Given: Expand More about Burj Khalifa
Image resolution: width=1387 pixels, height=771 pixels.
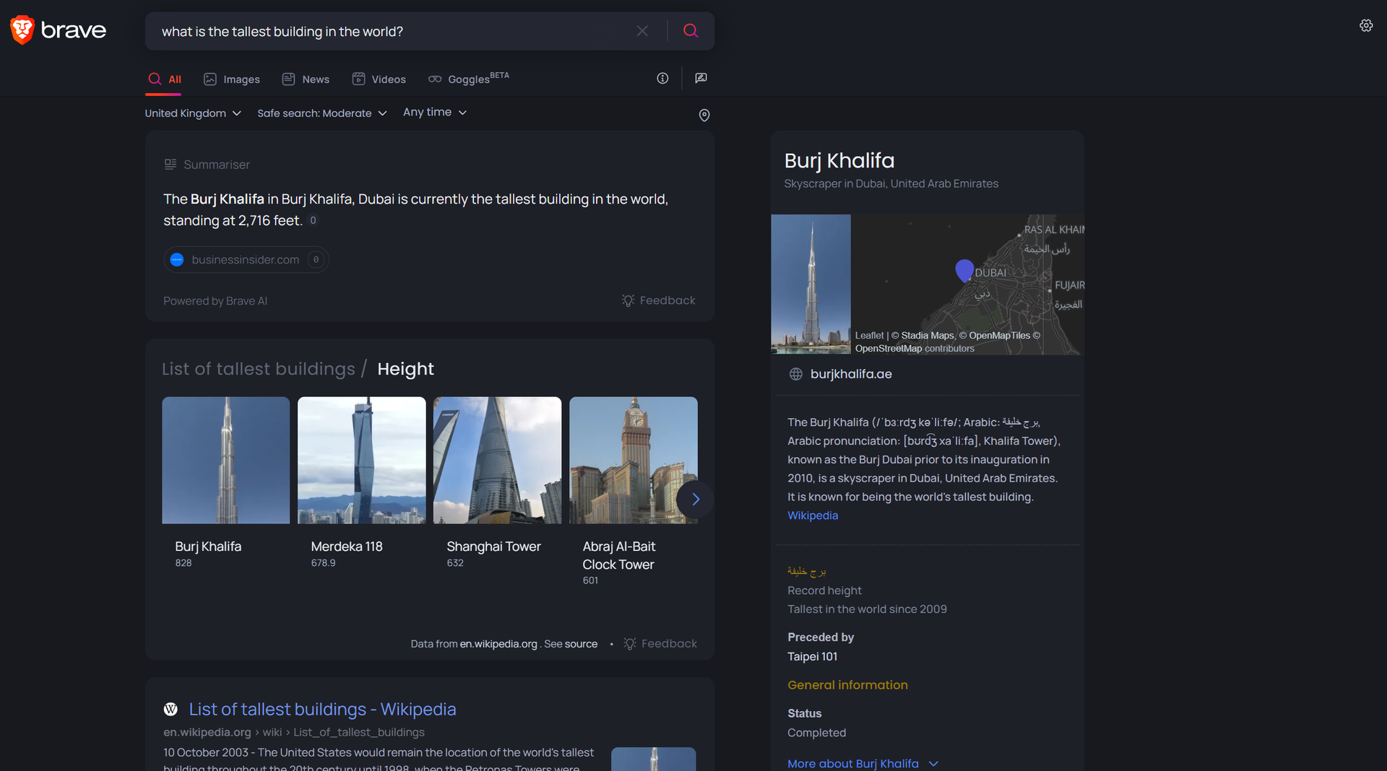Looking at the screenshot, I should point(863,763).
